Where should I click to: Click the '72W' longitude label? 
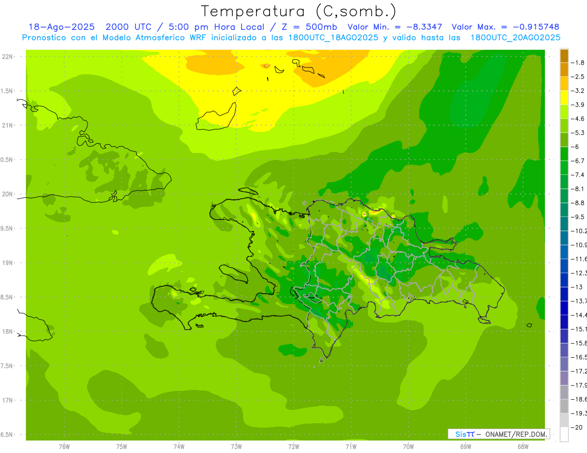(x=293, y=447)
